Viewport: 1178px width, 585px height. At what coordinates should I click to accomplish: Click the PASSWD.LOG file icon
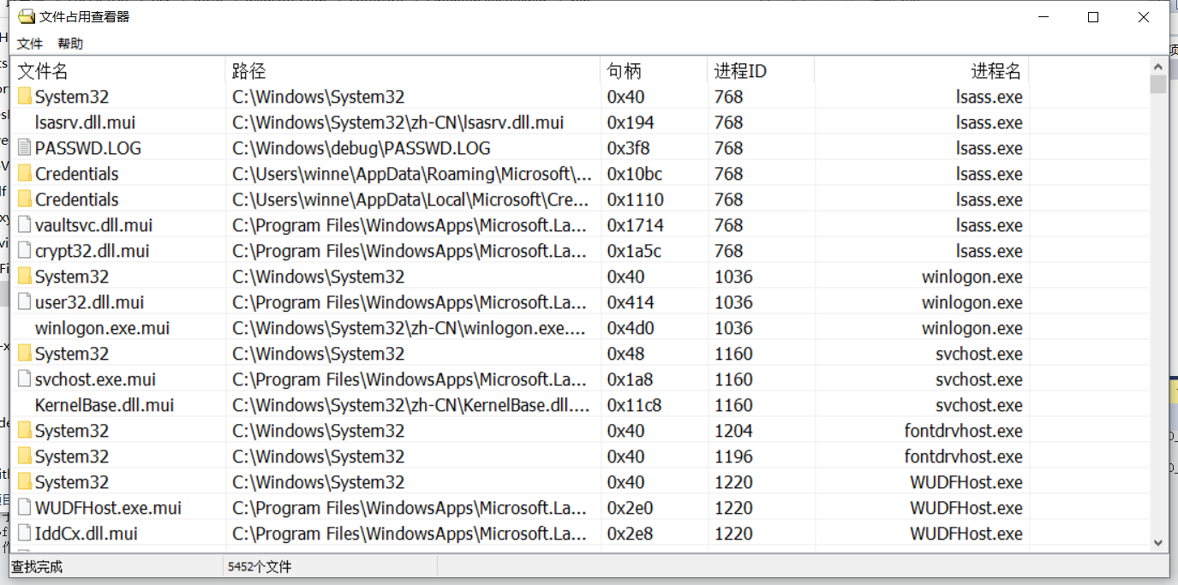25,148
